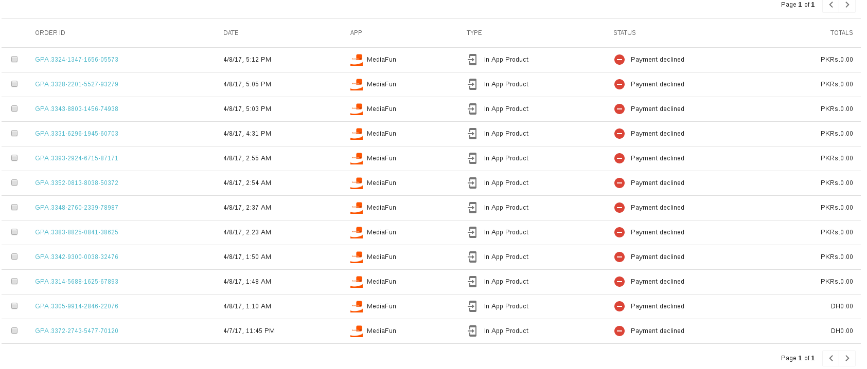Image resolution: width=867 pixels, height=369 pixels.
Task: Click red declined icon in the 2:55 AM row
Action: tap(620, 158)
